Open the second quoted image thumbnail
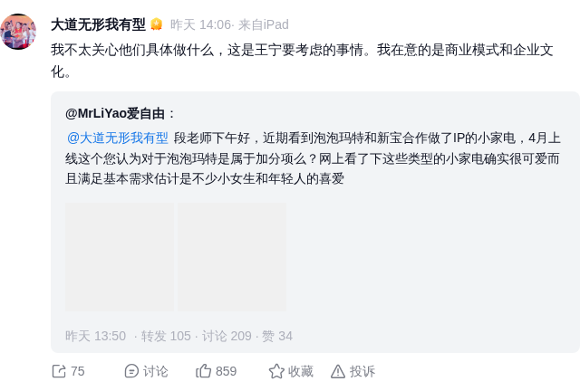This screenshot has width=580, height=391. coord(232,256)
